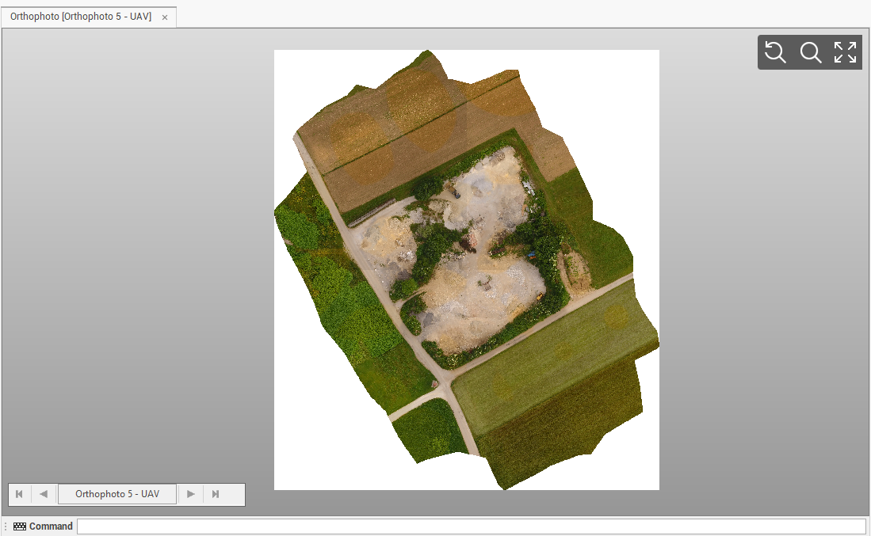The image size is (871, 536).
Task: Click the dotted grip handle of Command bar
Action: 6,526
